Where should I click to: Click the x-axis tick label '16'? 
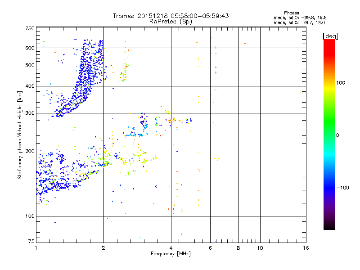306,248
